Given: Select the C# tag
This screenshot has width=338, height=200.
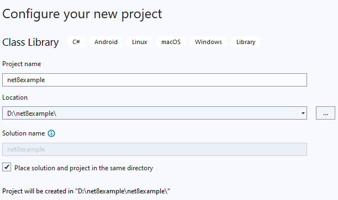Looking at the screenshot, I should (x=76, y=42).
